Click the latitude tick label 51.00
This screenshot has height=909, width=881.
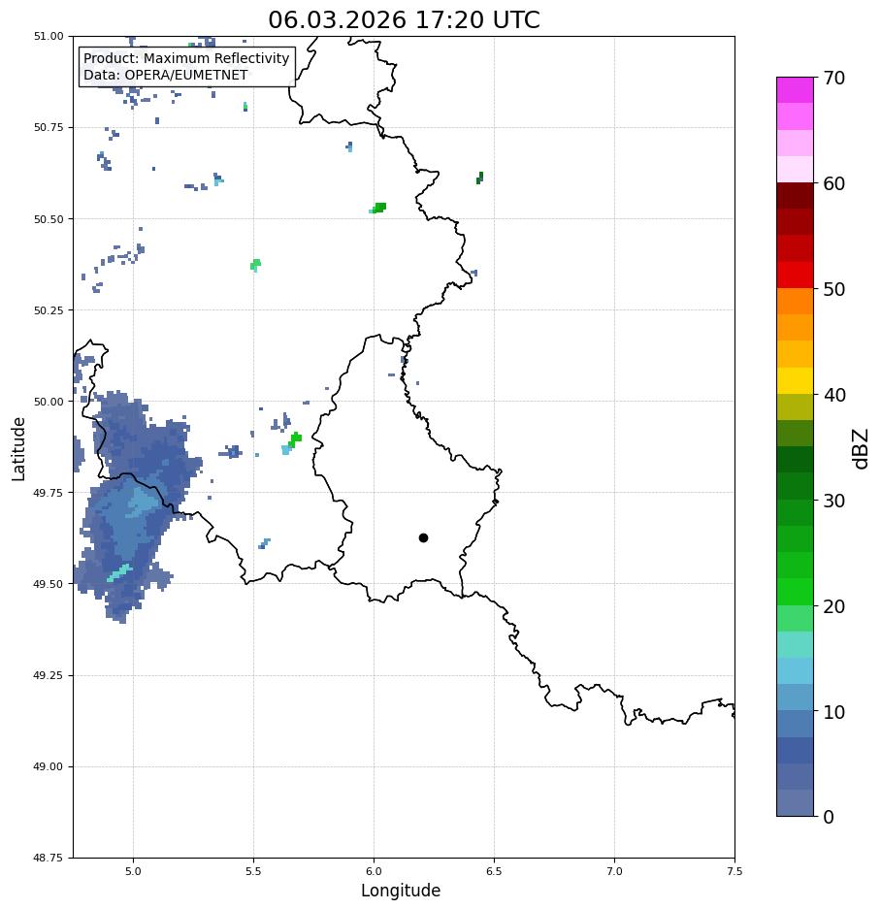click(49, 37)
